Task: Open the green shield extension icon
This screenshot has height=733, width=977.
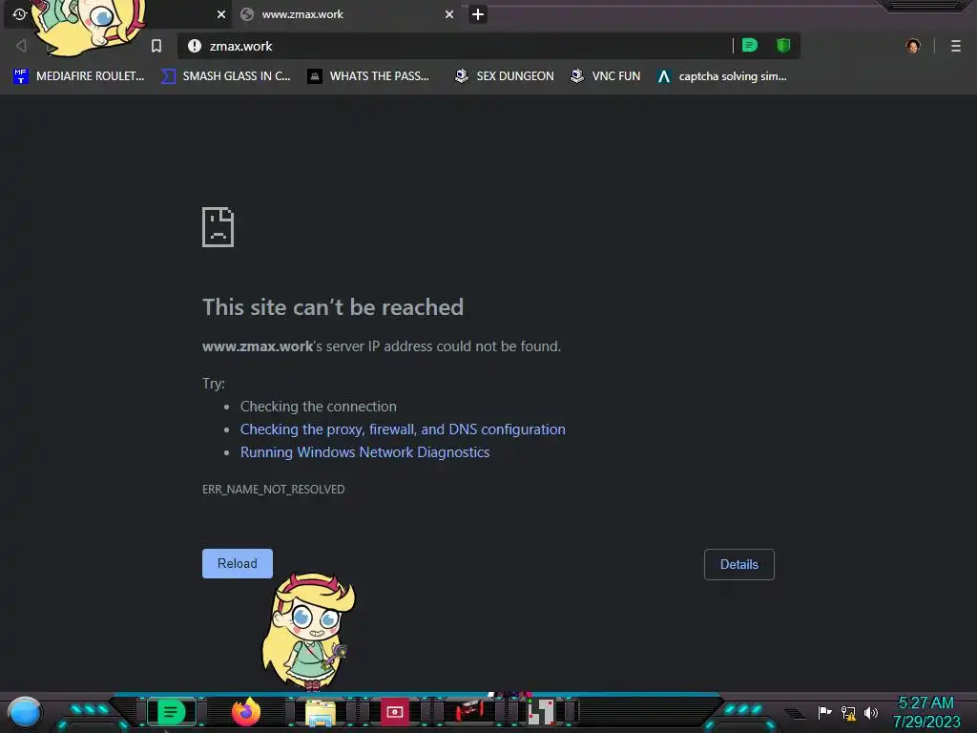Action: click(783, 45)
